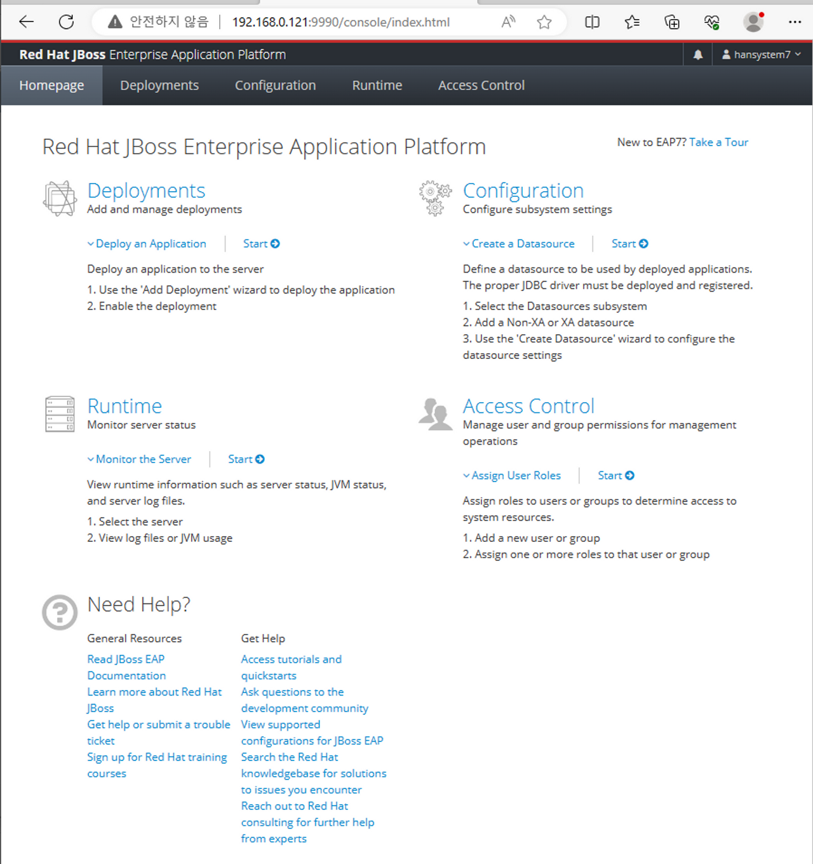The image size is (813, 864).
Task: Collapse the Deploy an Application section
Action: point(147,244)
